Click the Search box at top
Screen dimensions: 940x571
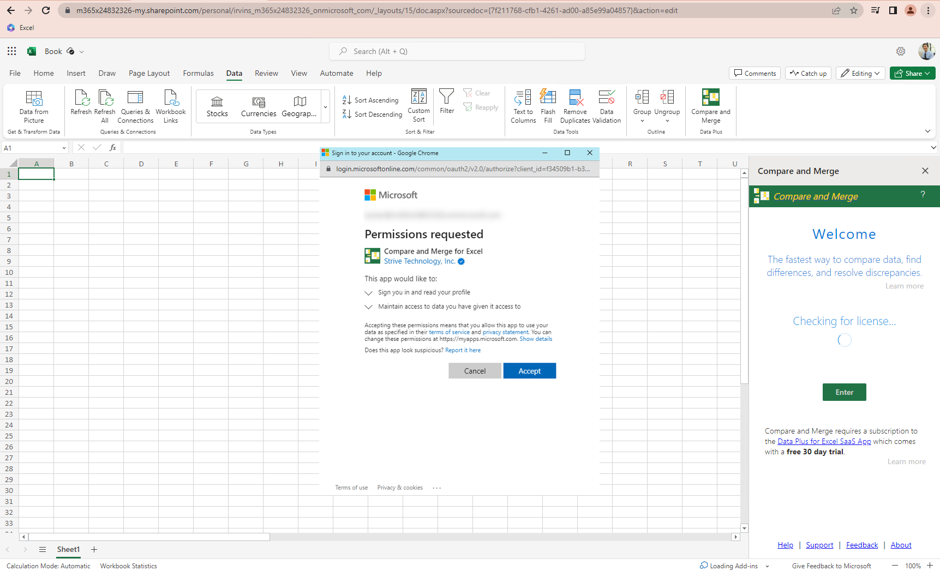[x=457, y=51]
